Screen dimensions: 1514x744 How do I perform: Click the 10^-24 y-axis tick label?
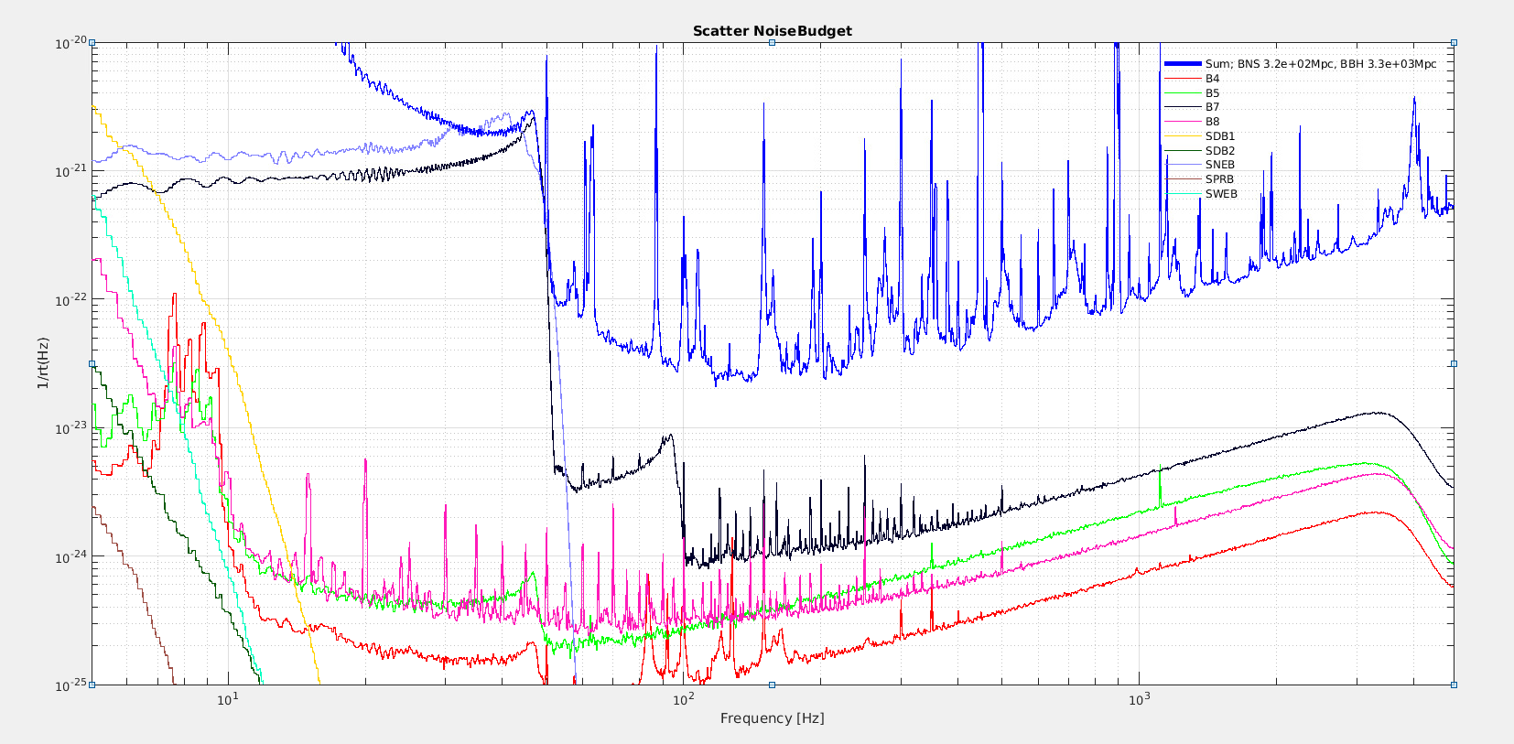70,556
